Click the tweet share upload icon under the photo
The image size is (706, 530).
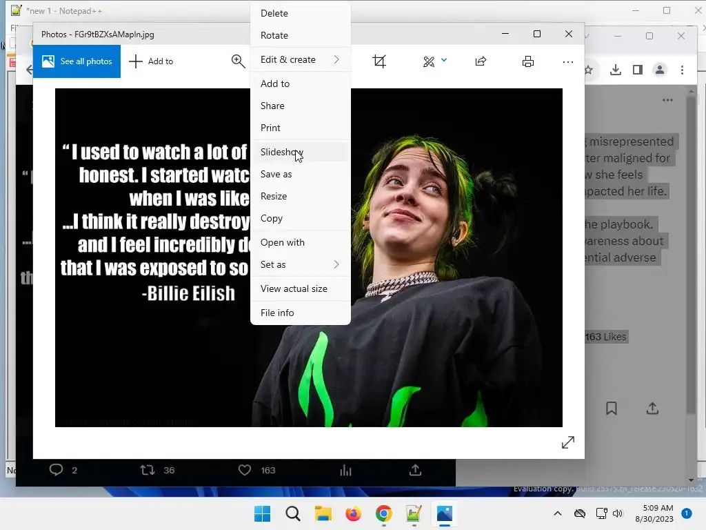(415, 470)
